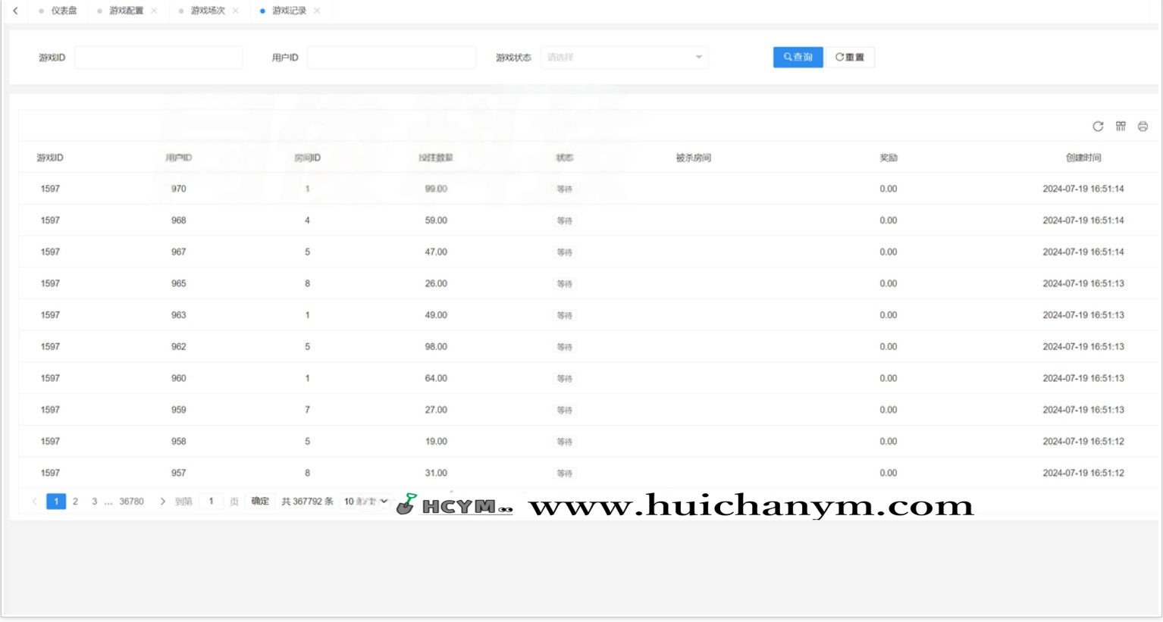
Task: Click the 26.00 bet amount cell
Action: click(x=436, y=283)
